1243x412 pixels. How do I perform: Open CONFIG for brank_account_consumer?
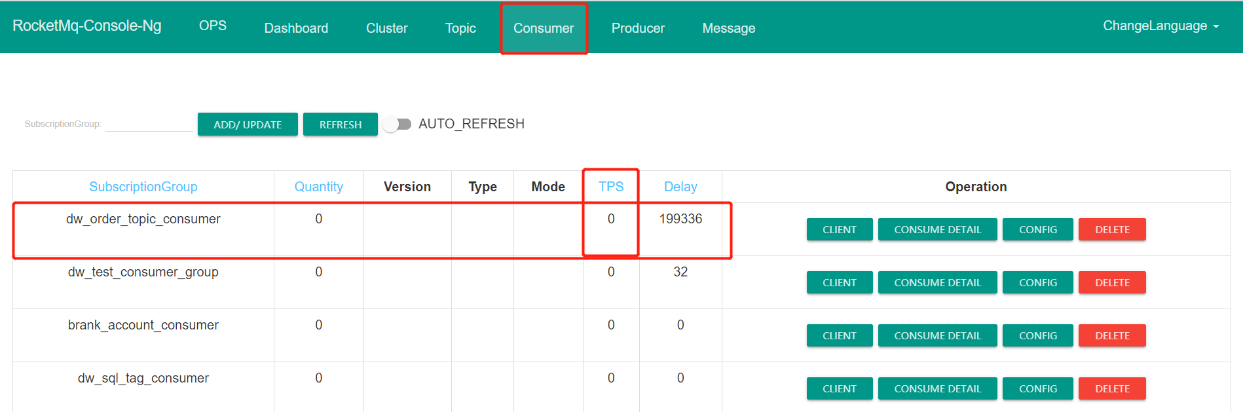point(1037,335)
